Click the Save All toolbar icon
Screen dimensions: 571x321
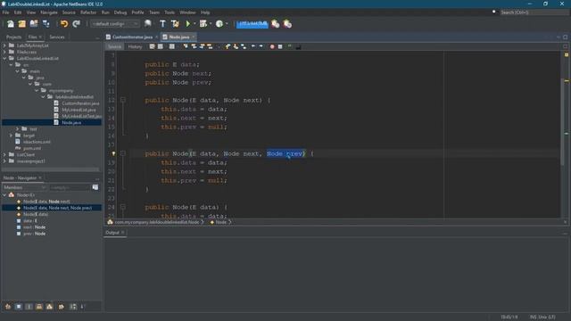click(x=46, y=24)
